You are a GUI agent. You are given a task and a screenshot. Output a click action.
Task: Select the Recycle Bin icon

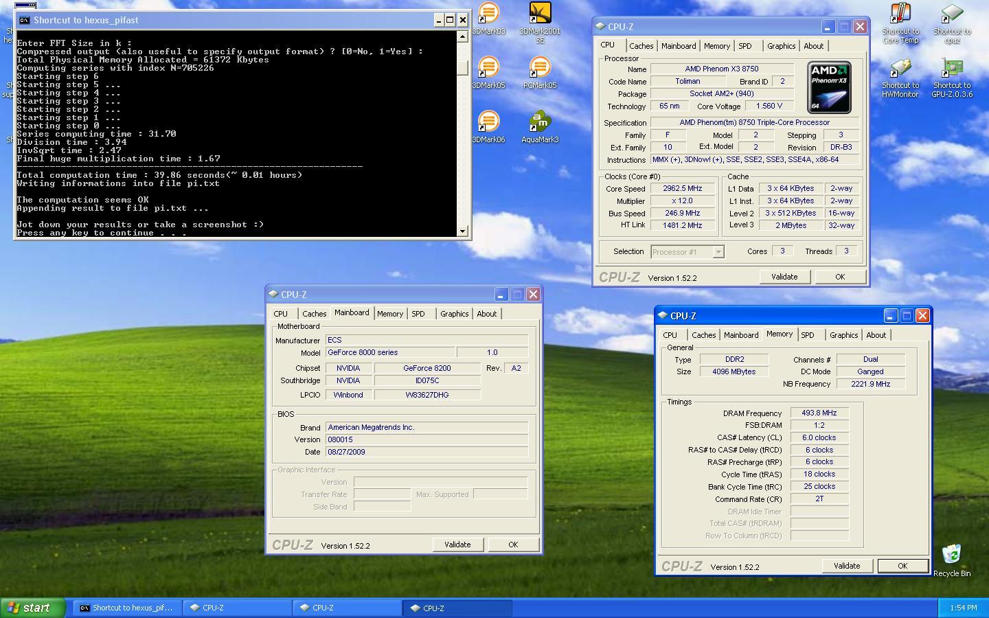point(952,560)
